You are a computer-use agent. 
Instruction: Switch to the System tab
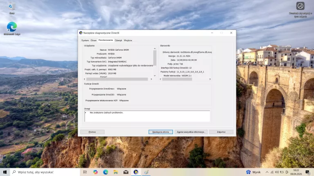(85, 40)
